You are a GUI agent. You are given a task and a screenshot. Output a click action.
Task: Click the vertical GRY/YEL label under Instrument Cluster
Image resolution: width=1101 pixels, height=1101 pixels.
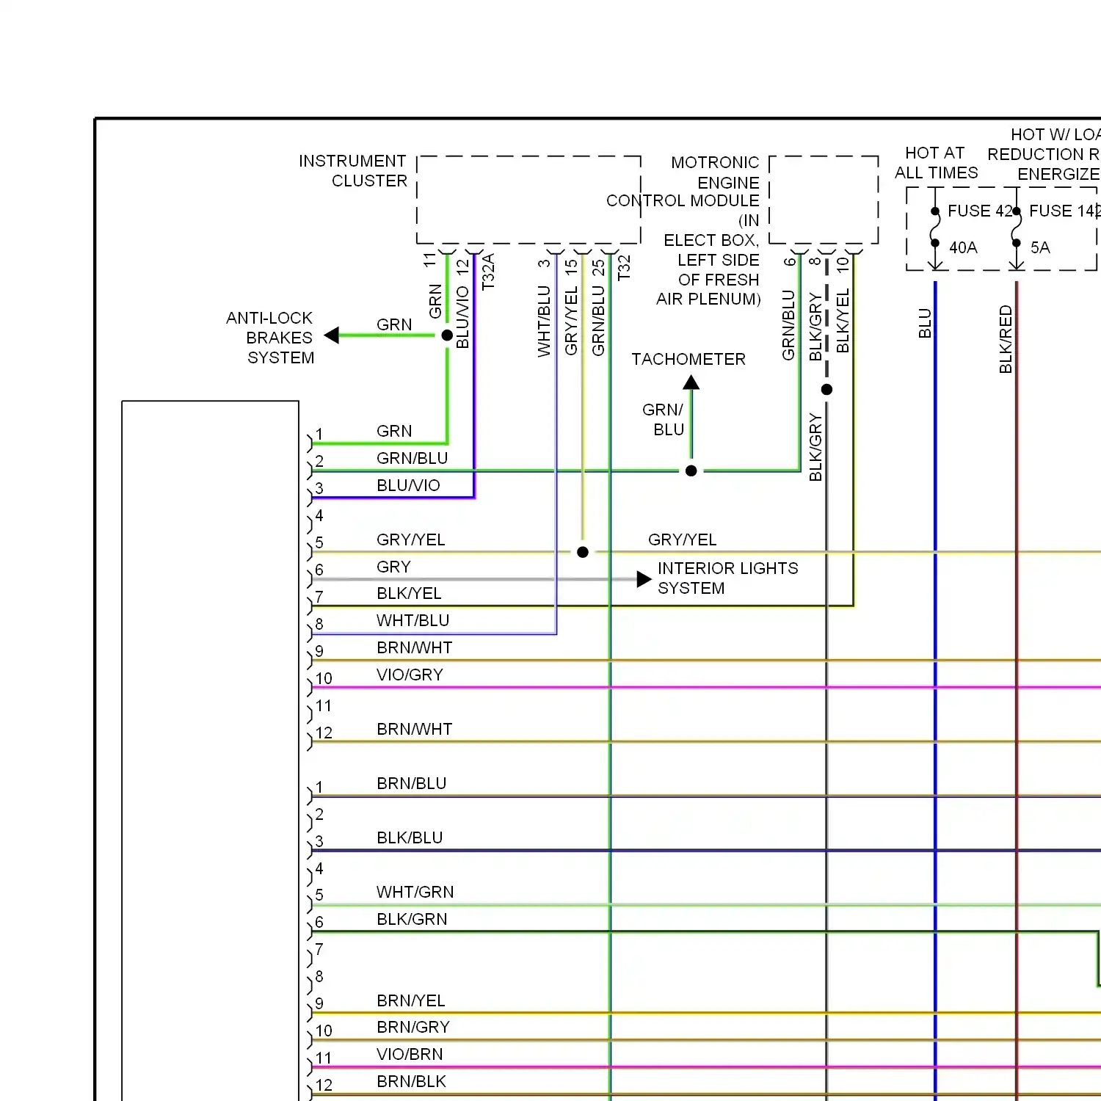pyautogui.click(x=571, y=321)
